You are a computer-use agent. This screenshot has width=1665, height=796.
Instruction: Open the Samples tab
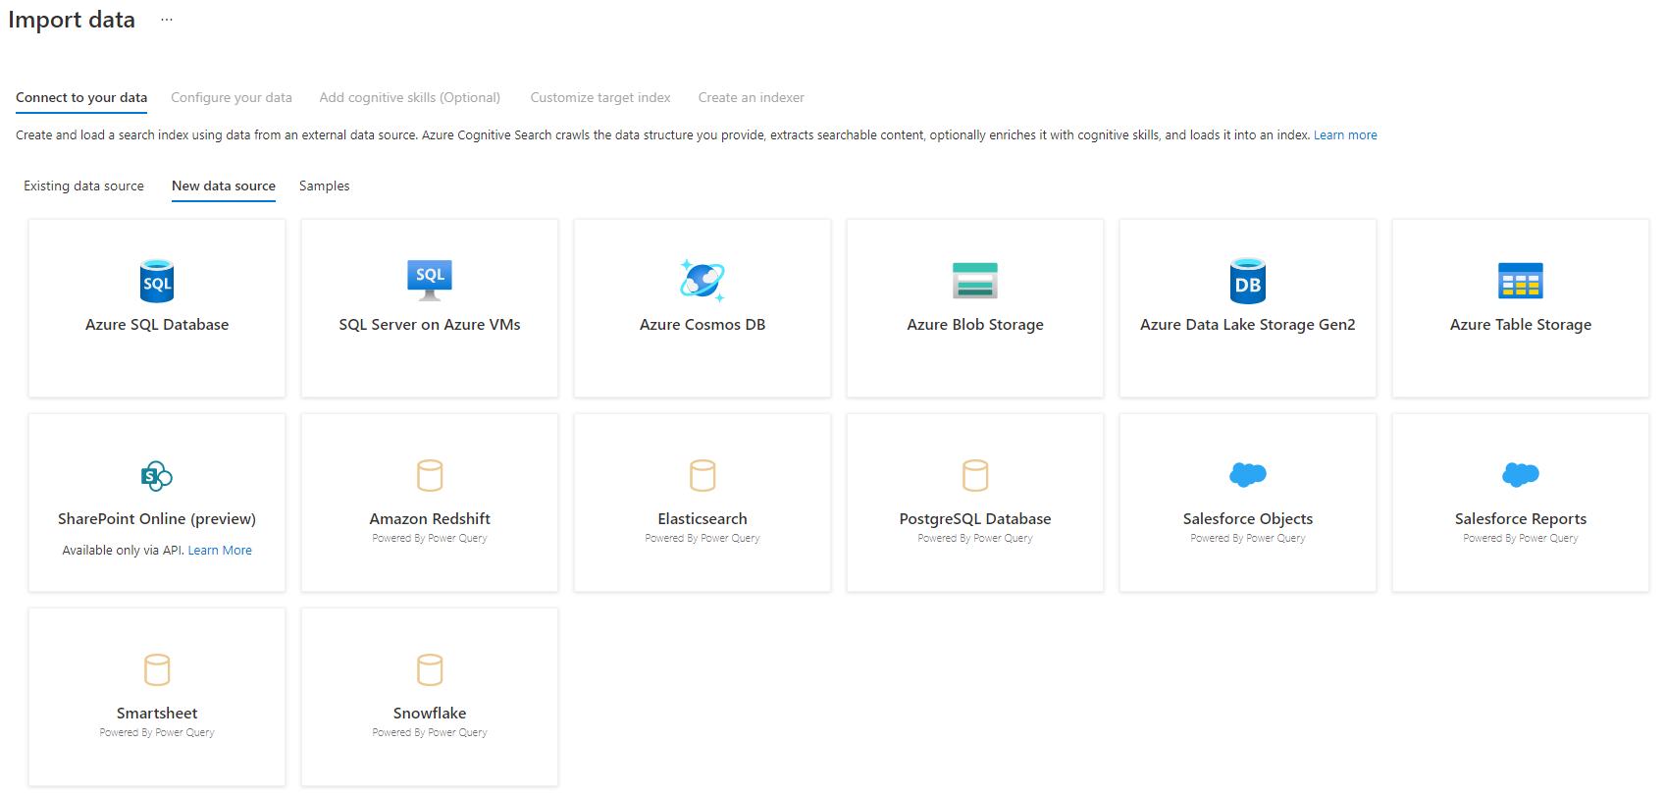324,186
